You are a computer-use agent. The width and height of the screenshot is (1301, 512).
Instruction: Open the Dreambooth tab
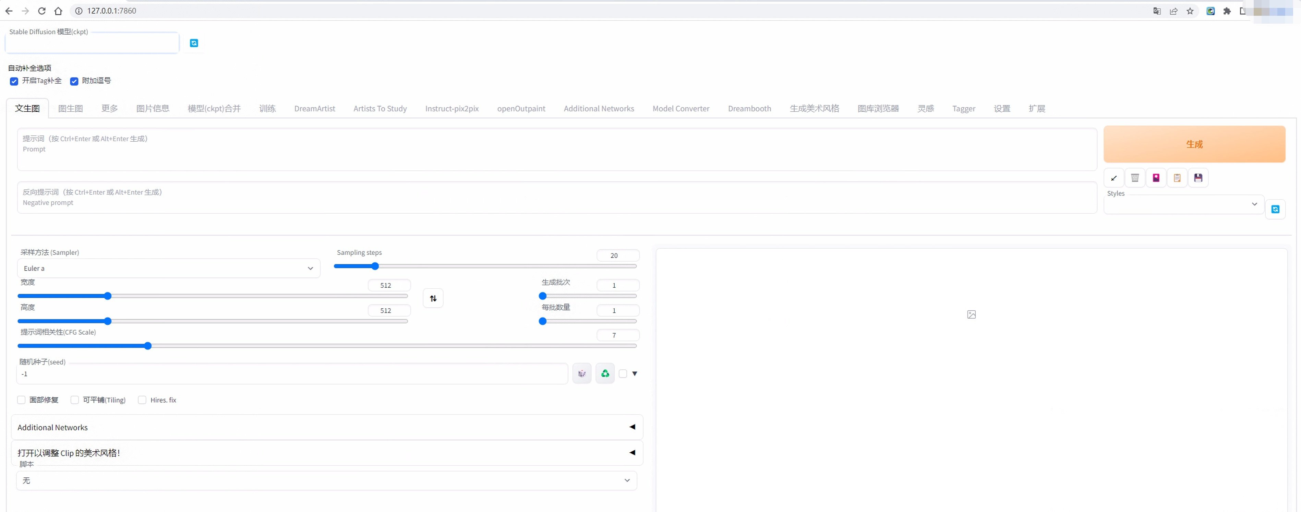click(x=749, y=109)
